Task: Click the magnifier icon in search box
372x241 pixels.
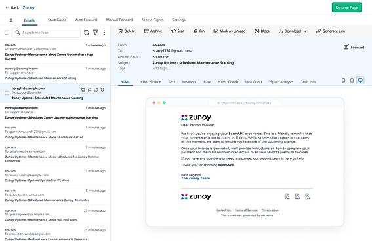Action: pos(18,33)
